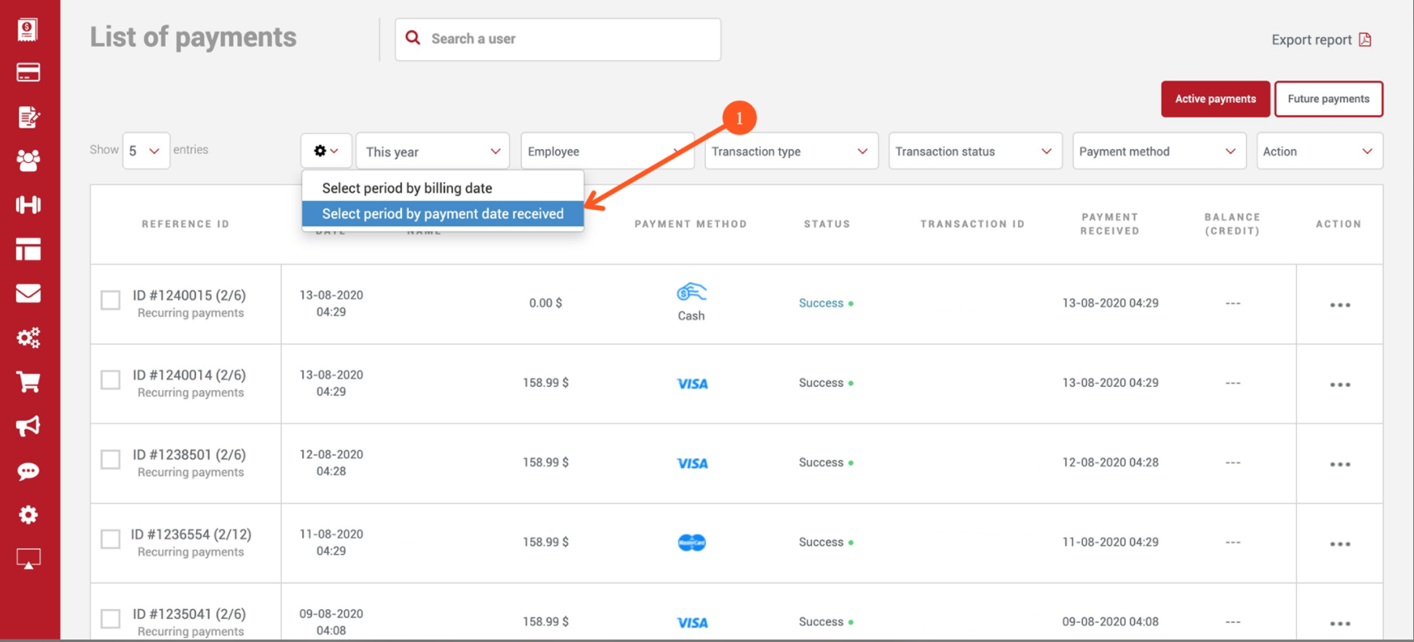Open the chat bubble icon in sidebar
1414x642 pixels.
coord(28,471)
